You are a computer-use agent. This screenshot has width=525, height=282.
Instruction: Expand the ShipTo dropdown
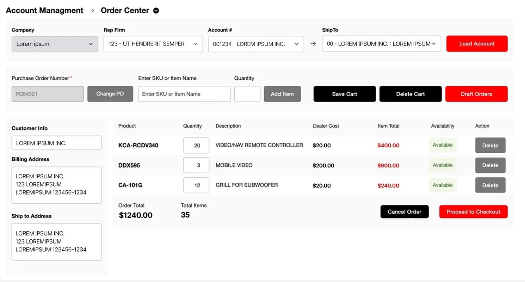click(382, 44)
